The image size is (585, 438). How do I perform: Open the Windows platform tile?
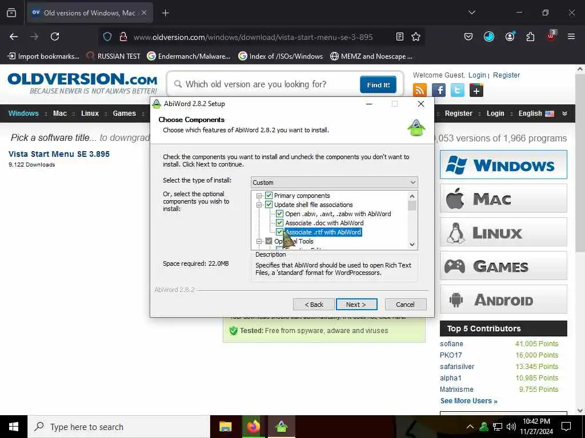503,165
